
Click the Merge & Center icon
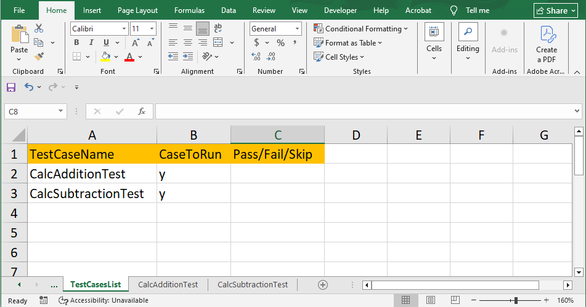coord(218,42)
